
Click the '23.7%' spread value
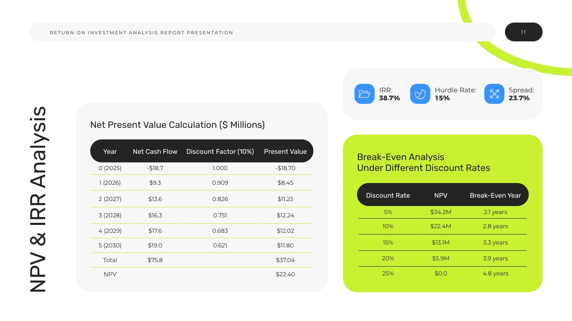click(519, 98)
